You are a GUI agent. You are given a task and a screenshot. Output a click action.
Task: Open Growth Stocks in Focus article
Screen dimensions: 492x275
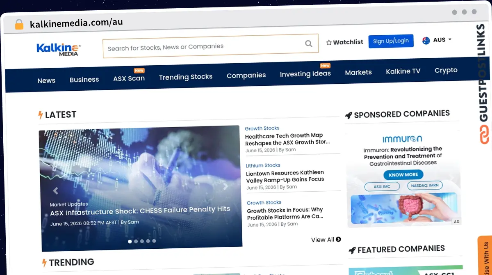(x=285, y=213)
